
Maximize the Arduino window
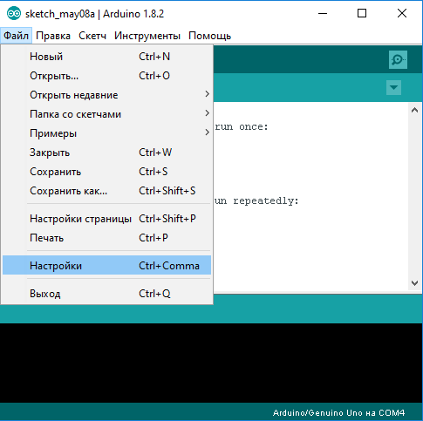(362, 13)
